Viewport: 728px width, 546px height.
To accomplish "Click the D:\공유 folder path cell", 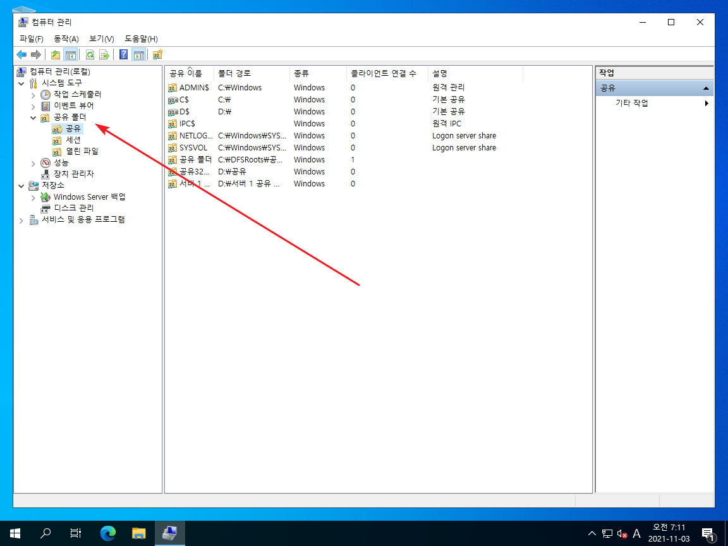I will click(232, 172).
